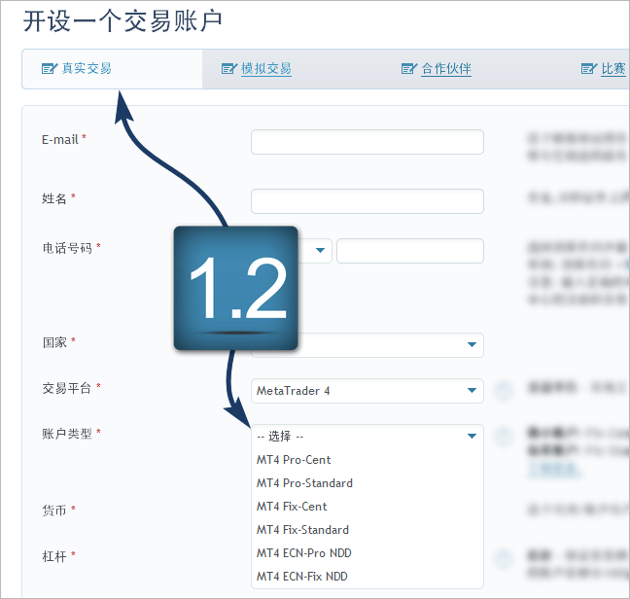Pick the MT4 Fix-Cent option
Image resolution: width=630 pixels, height=599 pixels.
coord(292,507)
